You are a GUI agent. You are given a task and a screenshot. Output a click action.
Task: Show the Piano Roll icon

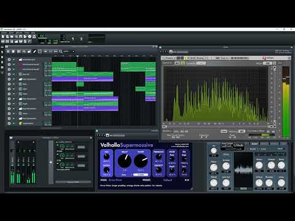pos(12,41)
